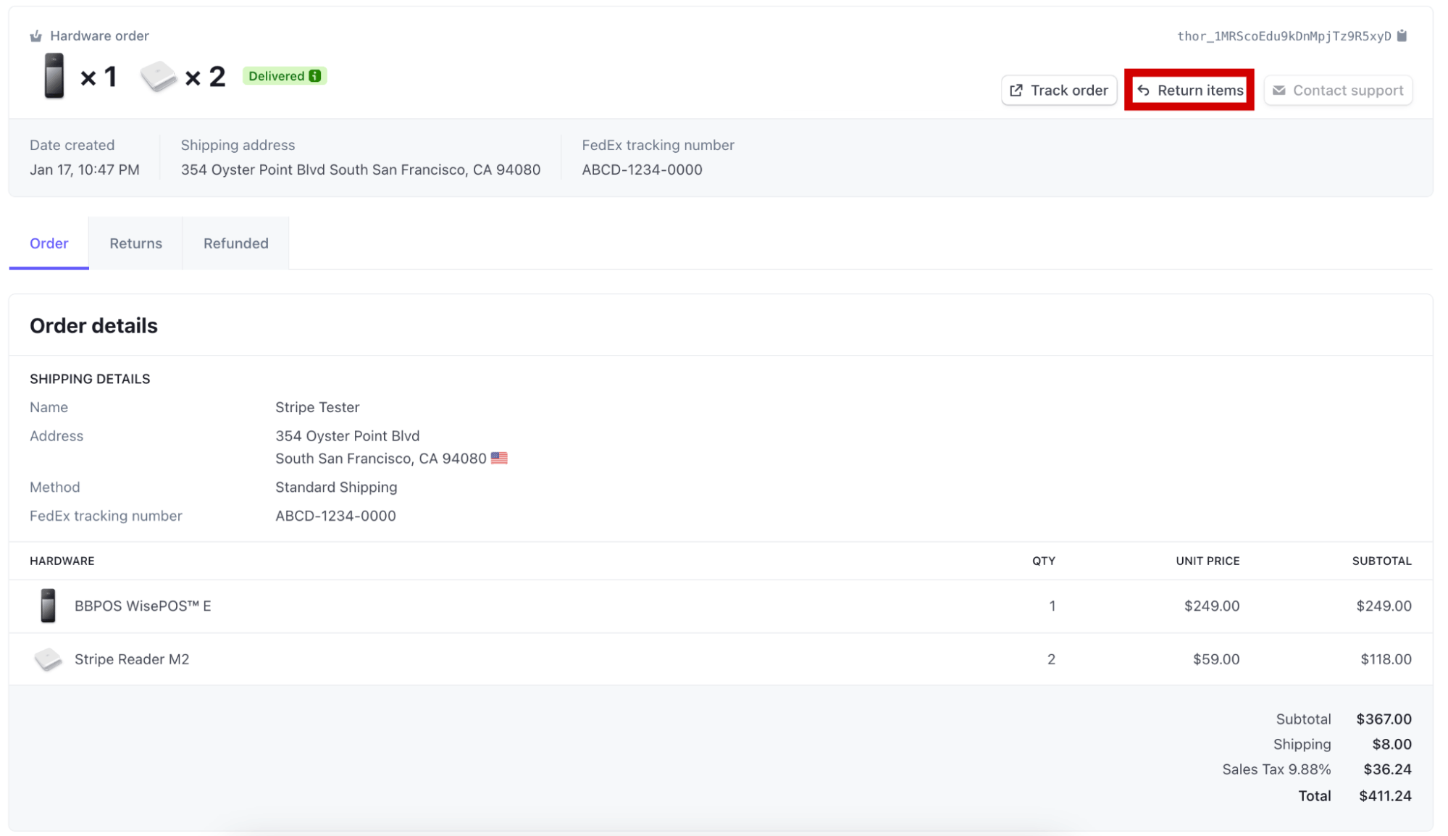Click the UNIT PRICE column header
This screenshot has height=836, width=1448.
[1208, 561]
